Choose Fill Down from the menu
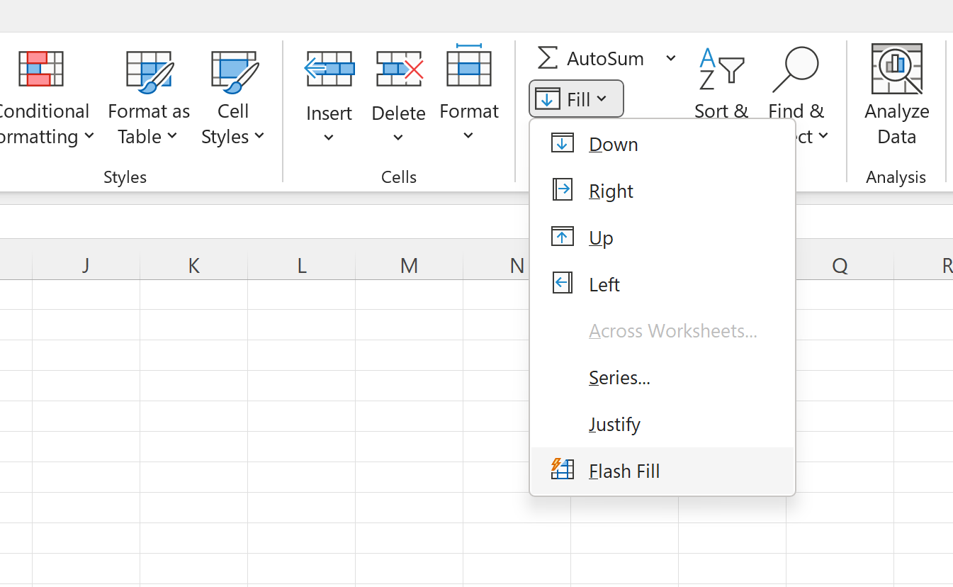 coord(612,144)
